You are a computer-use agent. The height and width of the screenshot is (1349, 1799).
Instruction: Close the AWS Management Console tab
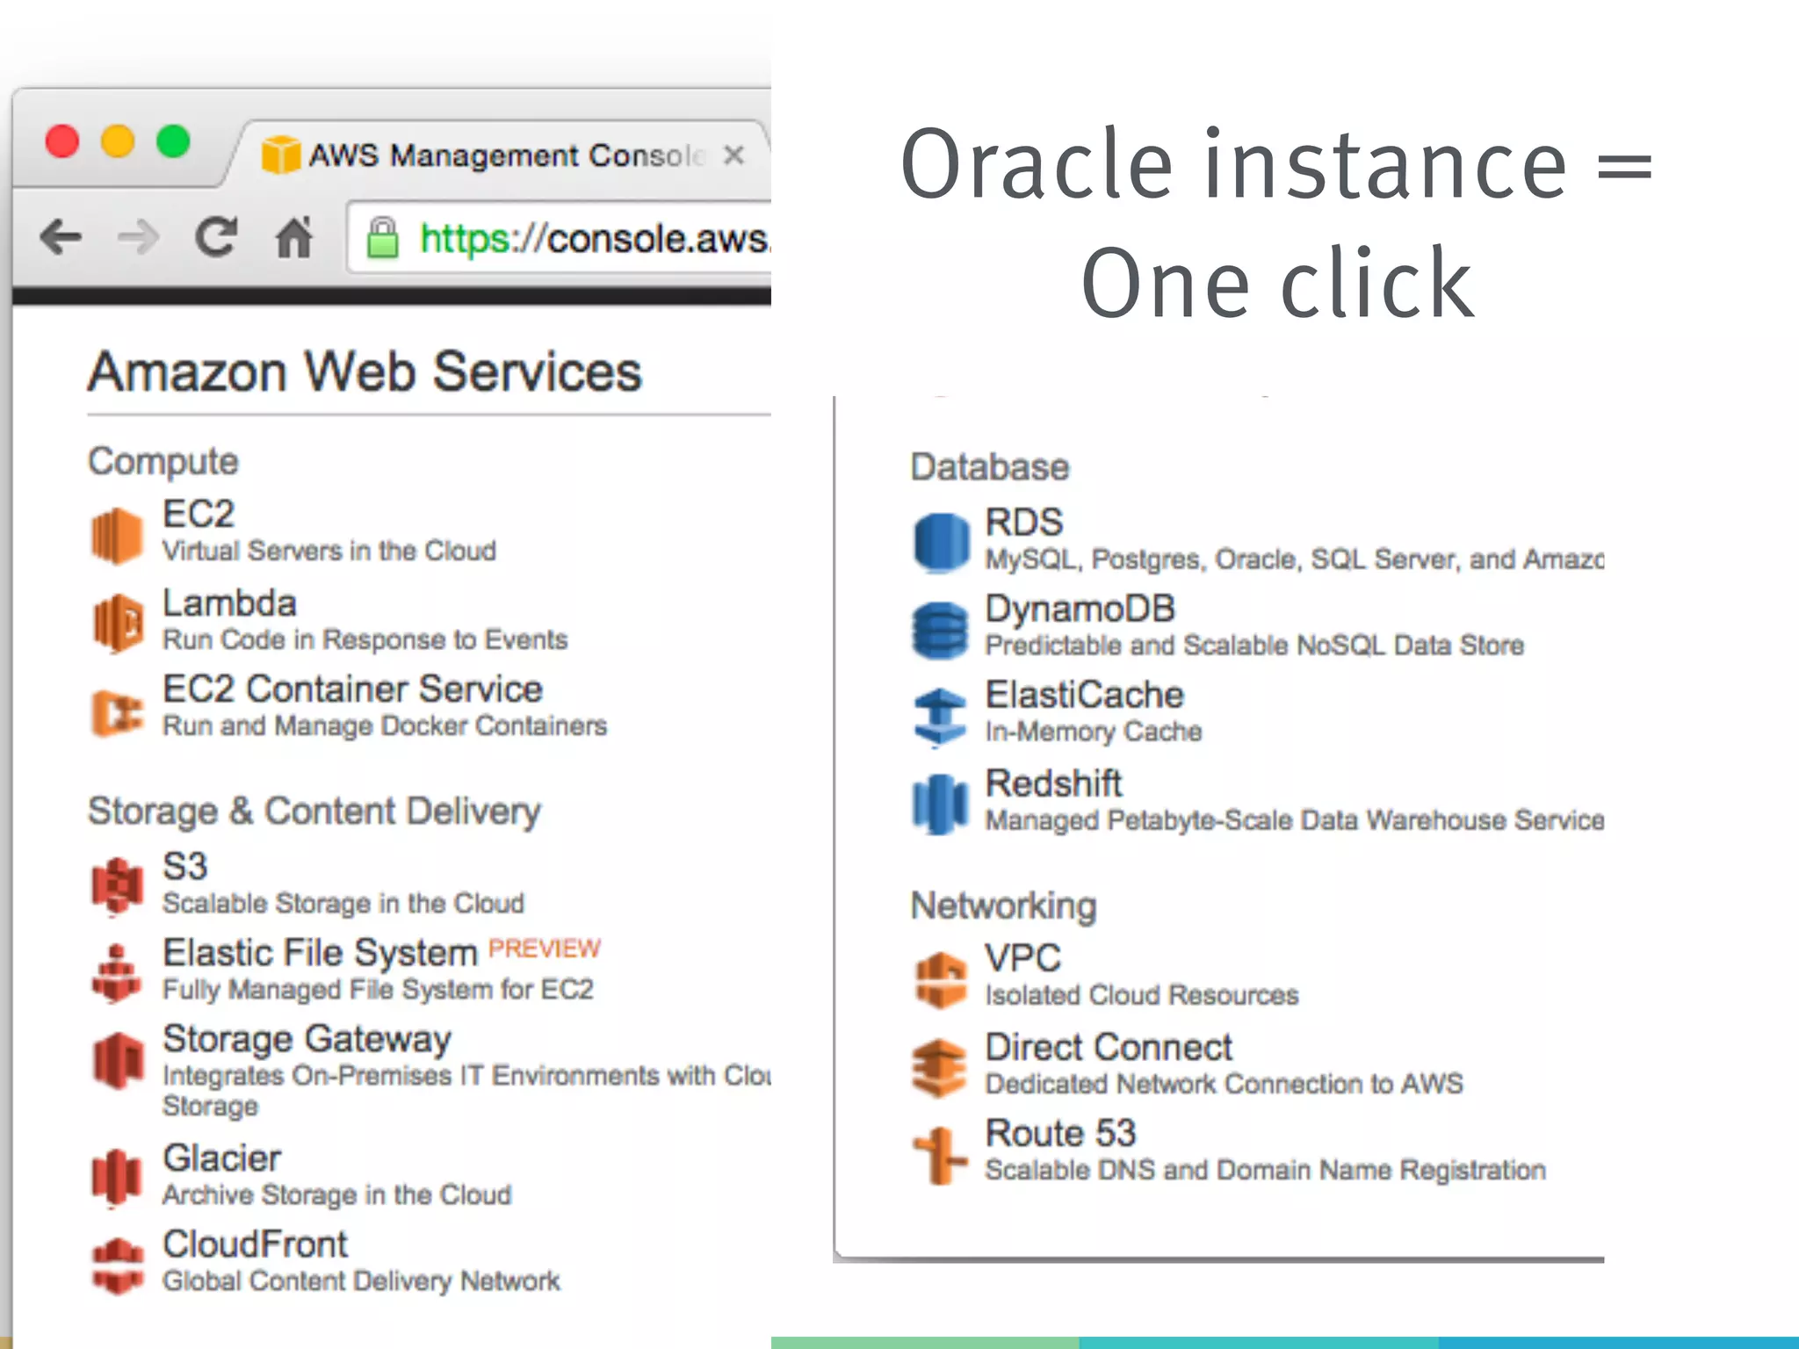click(x=734, y=155)
